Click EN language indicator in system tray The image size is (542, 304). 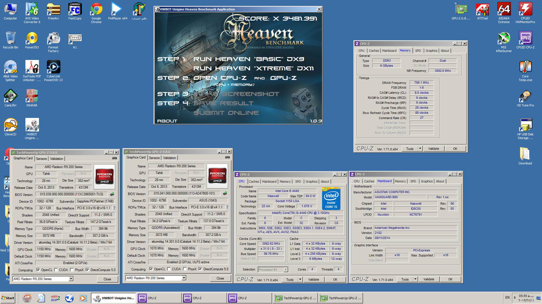point(507,298)
